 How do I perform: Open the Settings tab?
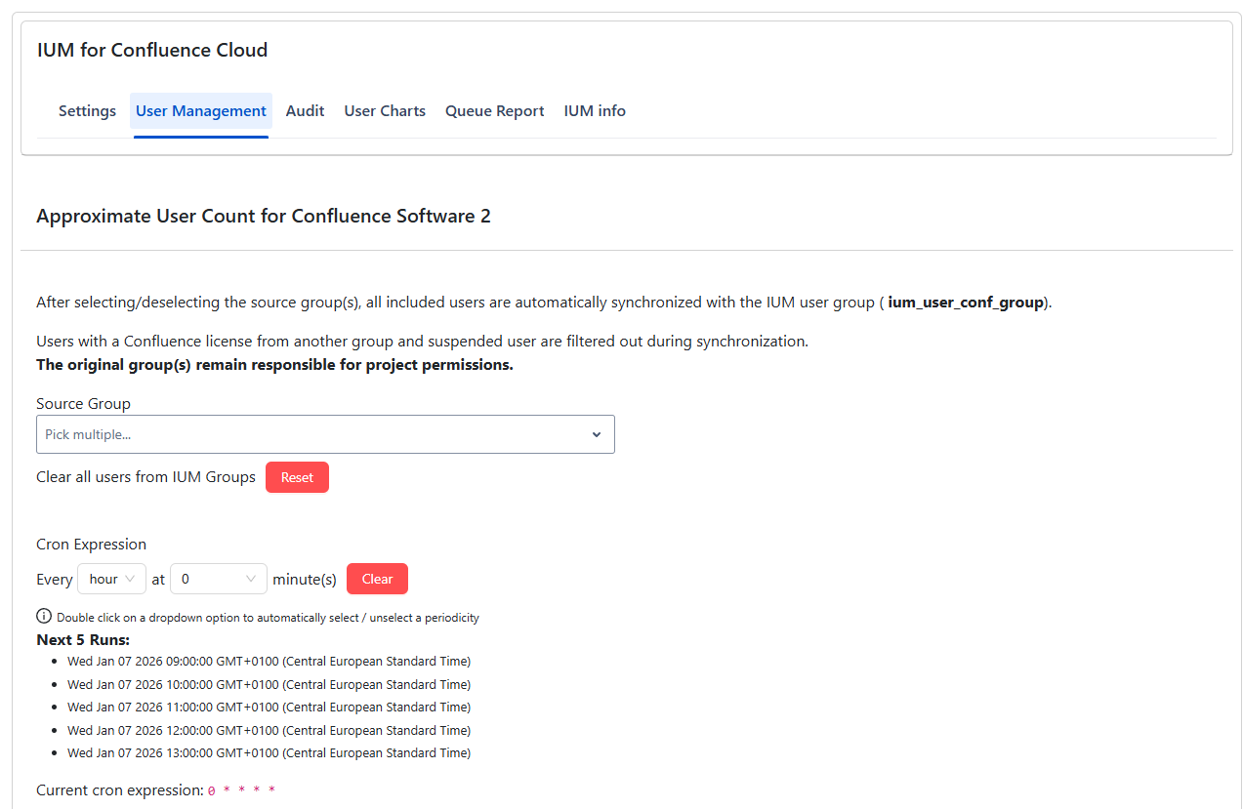pyautogui.click(x=87, y=111)
